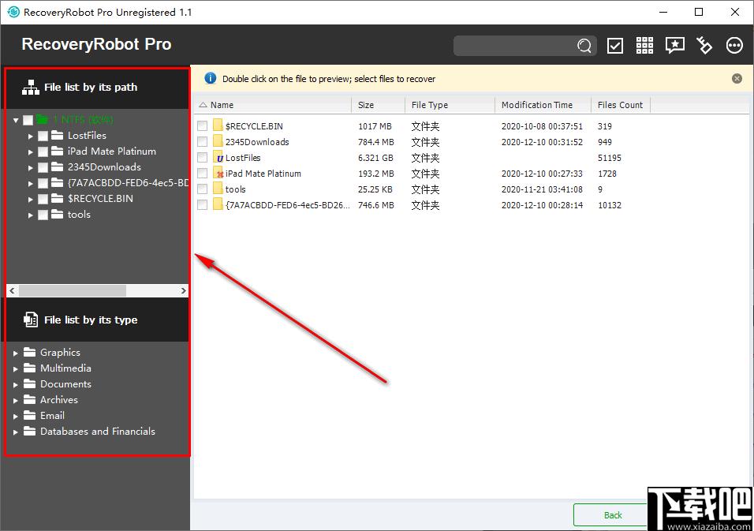754x531 pixels.
Task: Tick the 2345Downloads checkbox in path tree
Action: pos(43,168)
